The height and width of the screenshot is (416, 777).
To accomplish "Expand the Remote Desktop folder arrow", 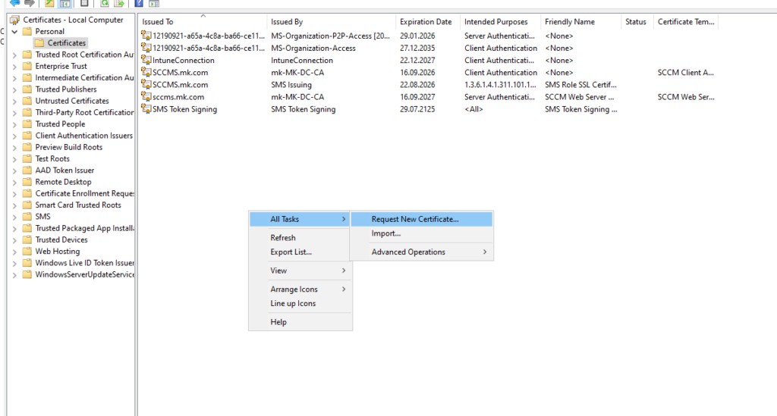I will point(15,182).
